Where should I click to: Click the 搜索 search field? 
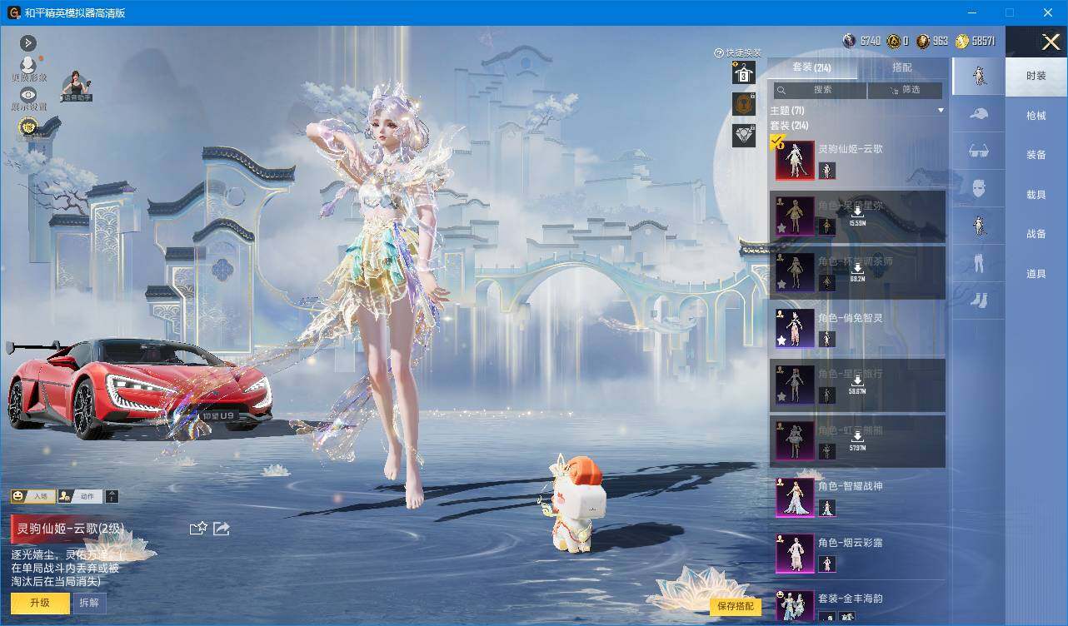(x=821, y=90)
